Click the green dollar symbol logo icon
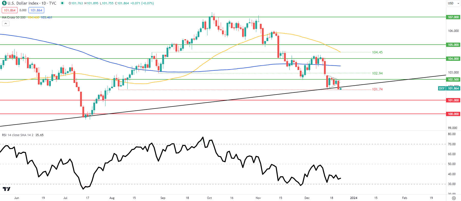This screenshot has width=461, height=201. 4,3
